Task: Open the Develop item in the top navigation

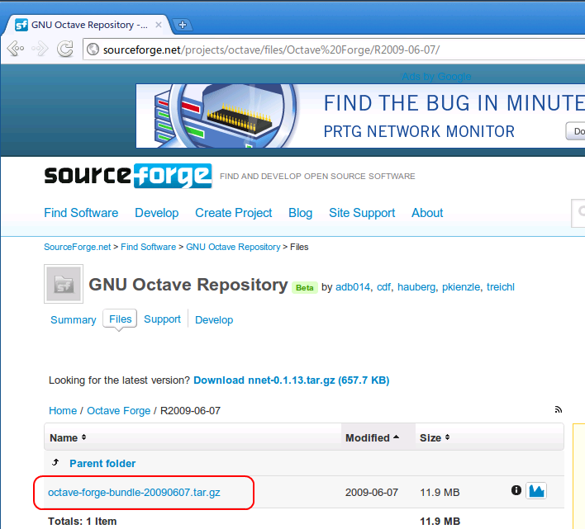Action: coord(157,213)
